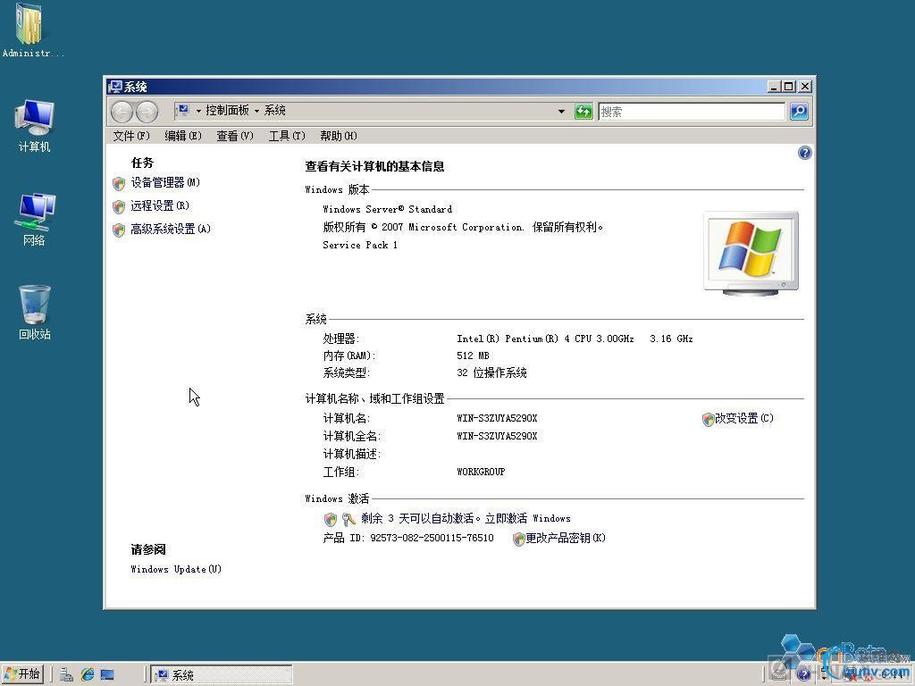
Task: Click the keys icon in Windows 激活 section
Action: click(x=348, y=519)
